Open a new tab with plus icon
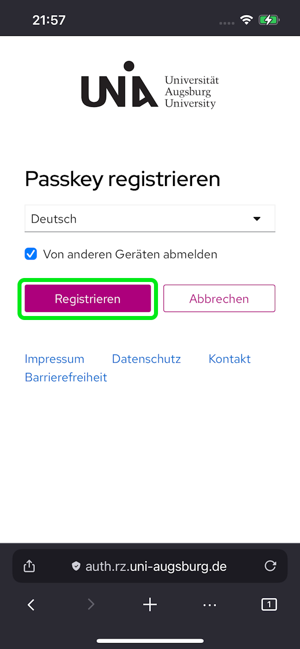Image resolution: width=300 pixels, height=649 pixels. (150, 605)
